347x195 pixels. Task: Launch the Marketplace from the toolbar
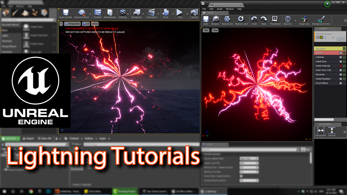coord(110,14)
